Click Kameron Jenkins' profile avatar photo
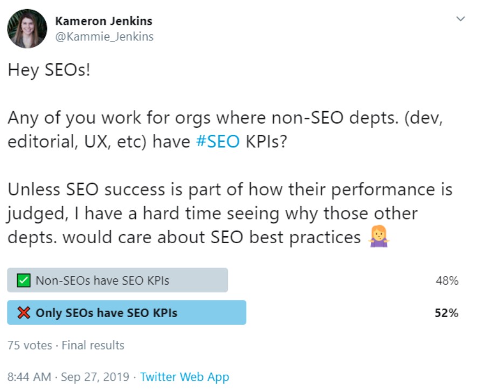Image resolution: width=484 pixels, height=391 pixels. pyautogui.click(x=27, y=29)
